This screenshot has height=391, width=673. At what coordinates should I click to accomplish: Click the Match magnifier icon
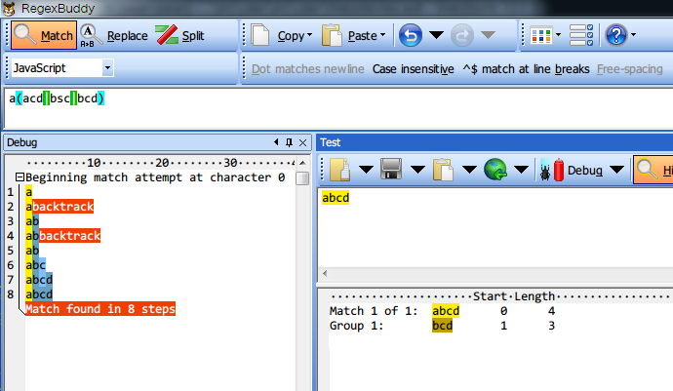[24, 35]
